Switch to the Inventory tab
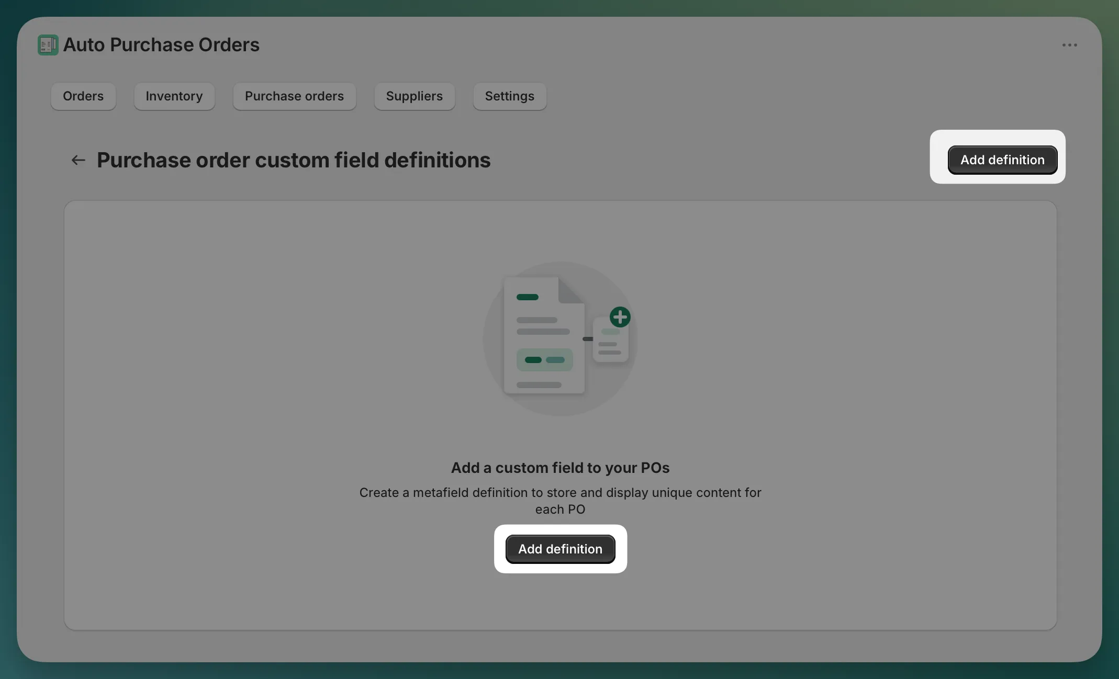The width and height of the screenshot is (1119, 679). tap(174, 96)
